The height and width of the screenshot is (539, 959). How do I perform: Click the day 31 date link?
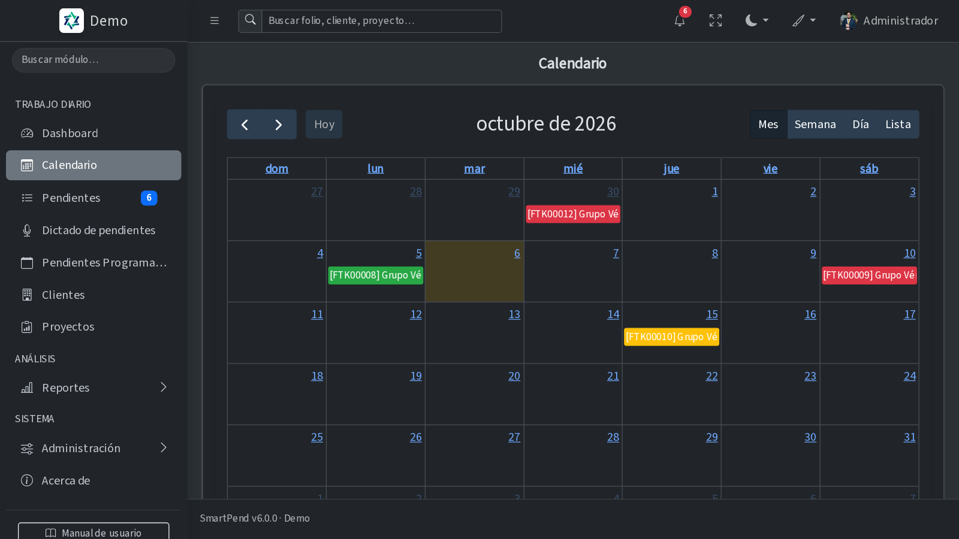pos(910,437)
